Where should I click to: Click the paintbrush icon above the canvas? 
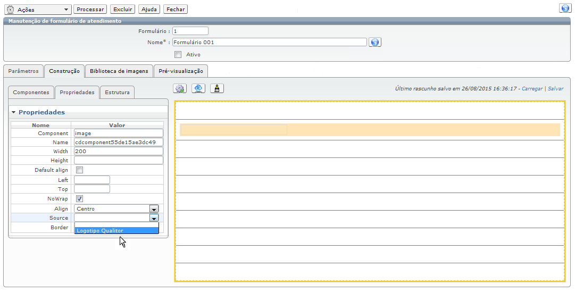(x=216, y=88)
